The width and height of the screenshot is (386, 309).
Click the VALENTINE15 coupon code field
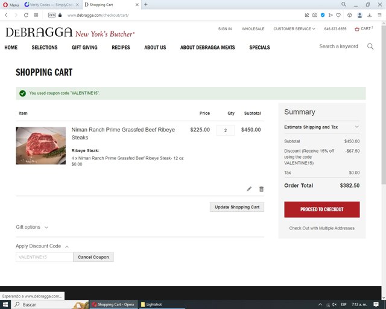[45, 257]
